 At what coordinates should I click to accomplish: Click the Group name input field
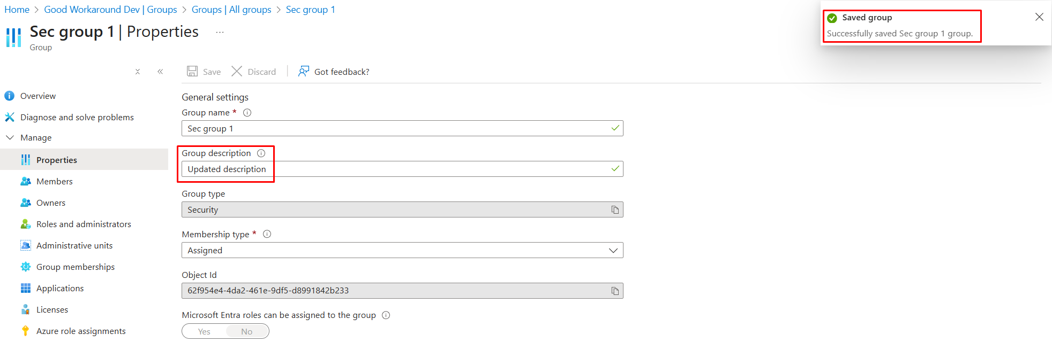tap(396, 128)
